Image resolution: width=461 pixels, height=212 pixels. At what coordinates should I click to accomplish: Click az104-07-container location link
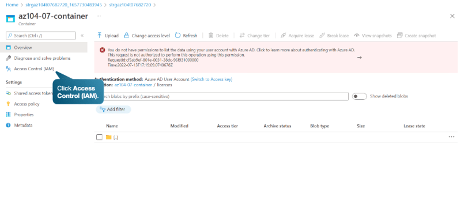(x=133, y=85)
